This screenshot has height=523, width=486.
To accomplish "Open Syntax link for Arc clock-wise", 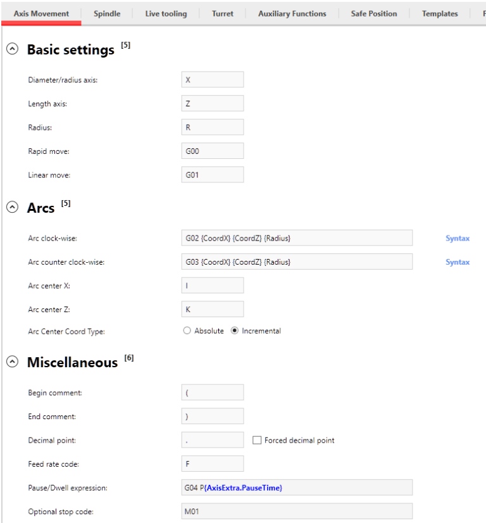I will pyautogui.click(x=458, y=238).
